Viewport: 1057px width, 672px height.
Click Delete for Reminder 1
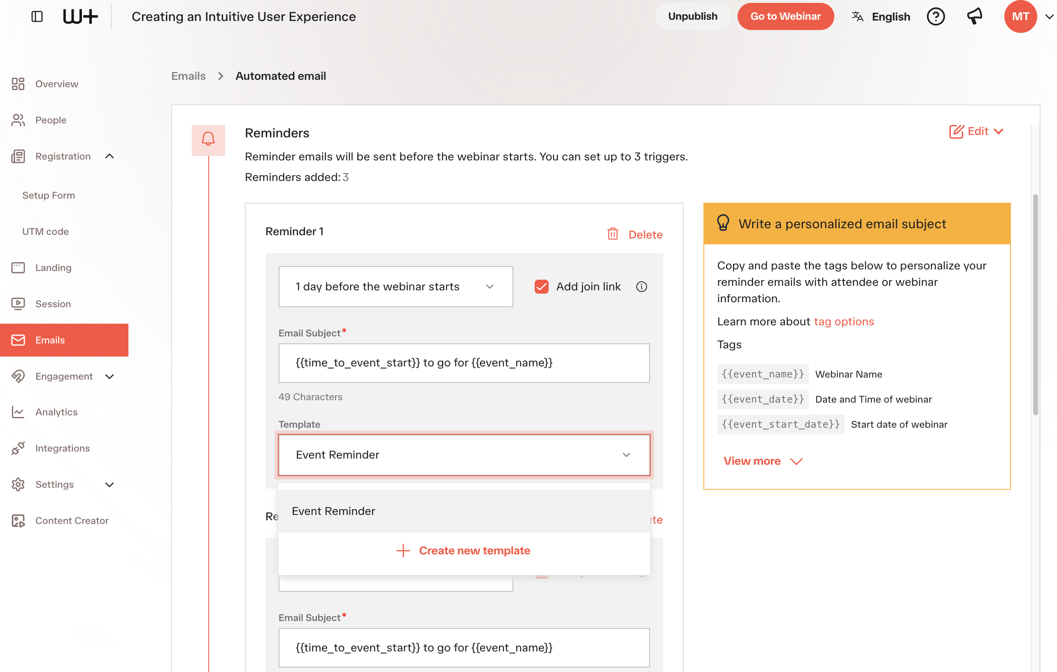click(645, 235)
